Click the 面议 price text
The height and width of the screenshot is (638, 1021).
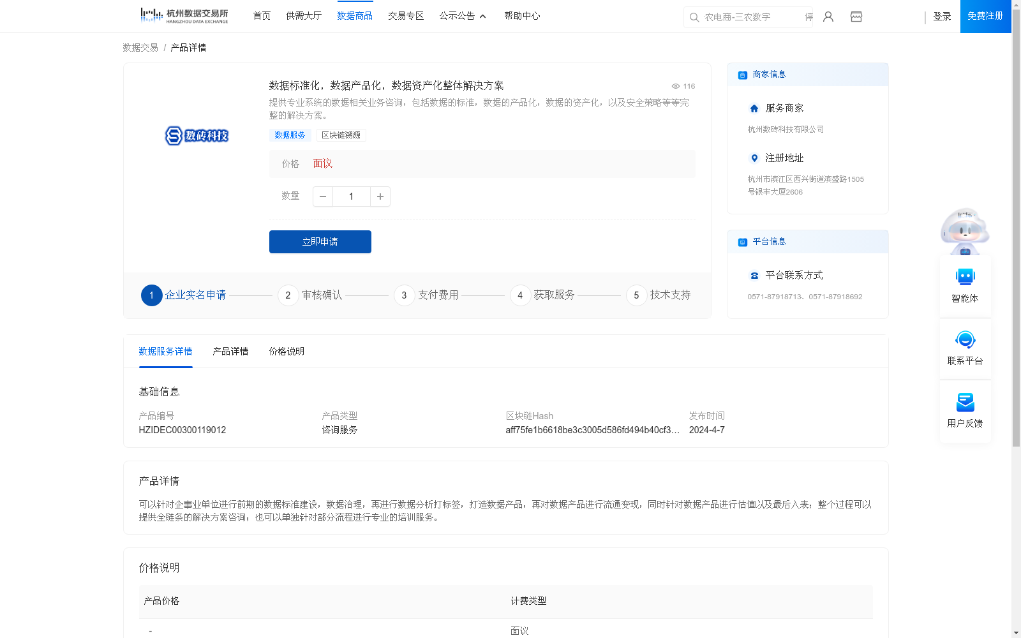[x=323, y=164]
